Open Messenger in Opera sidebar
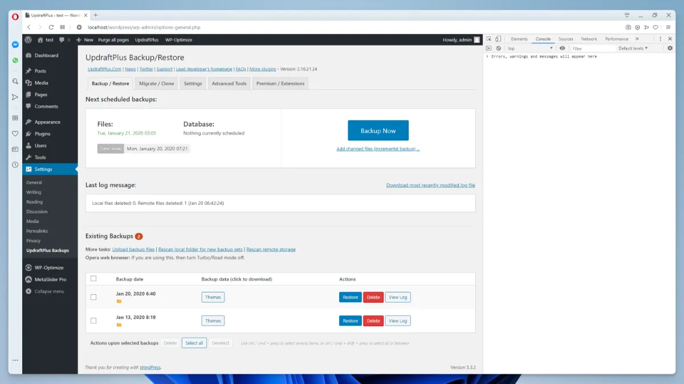The height and width of the screenshot is (384, 684). point(15,44)
